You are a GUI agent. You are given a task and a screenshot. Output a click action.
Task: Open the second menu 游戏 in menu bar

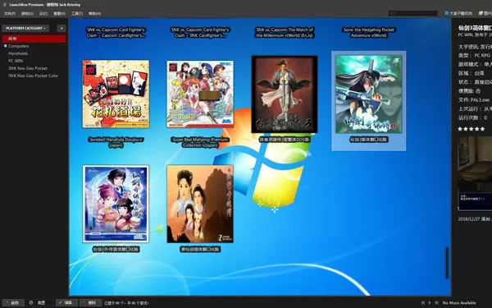(27, 13)
